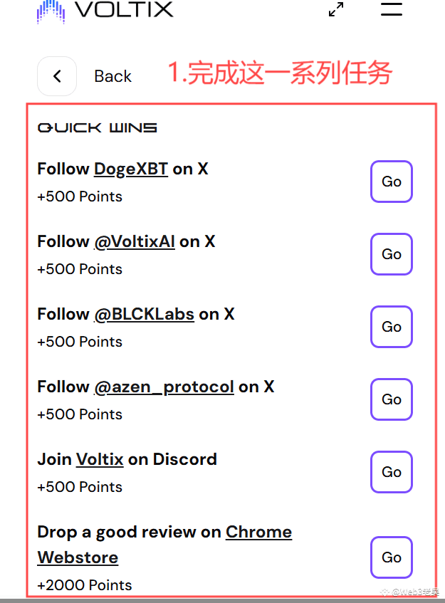Click the Quick Wins section heading
The width and height of the screenshot is (445, 603).
tap(97, 127)
